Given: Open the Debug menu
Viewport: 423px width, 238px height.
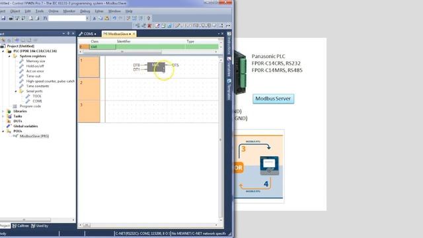Looking at the screenshot, I should [x=85, y=11].
